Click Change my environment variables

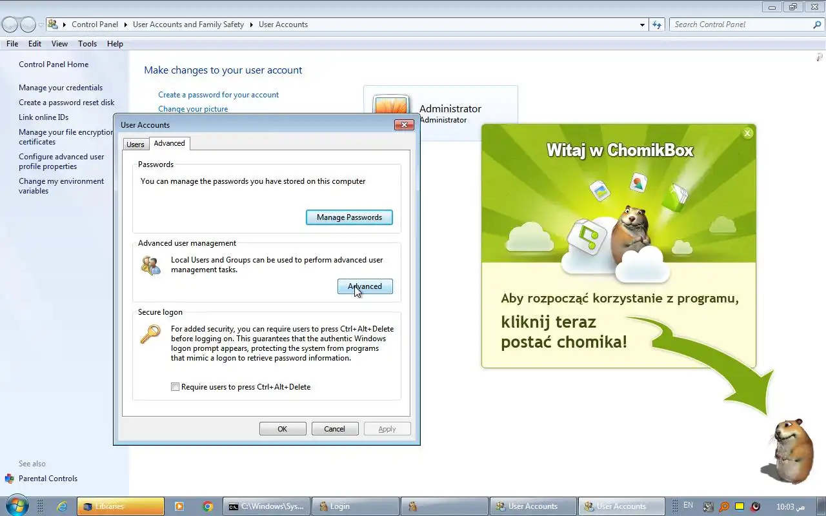pyautogui.click(x=61, y=186)
